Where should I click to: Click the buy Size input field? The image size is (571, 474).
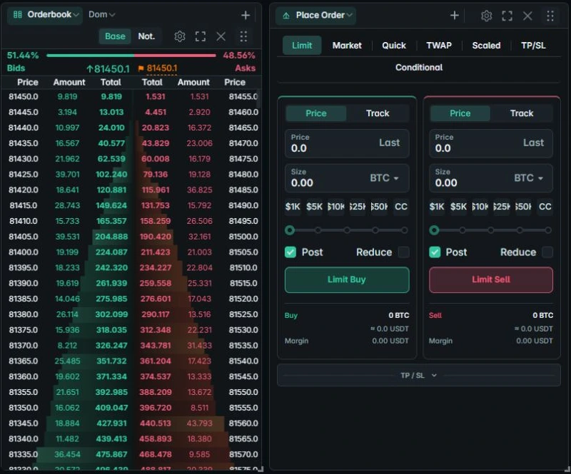[x=347, y=178]
